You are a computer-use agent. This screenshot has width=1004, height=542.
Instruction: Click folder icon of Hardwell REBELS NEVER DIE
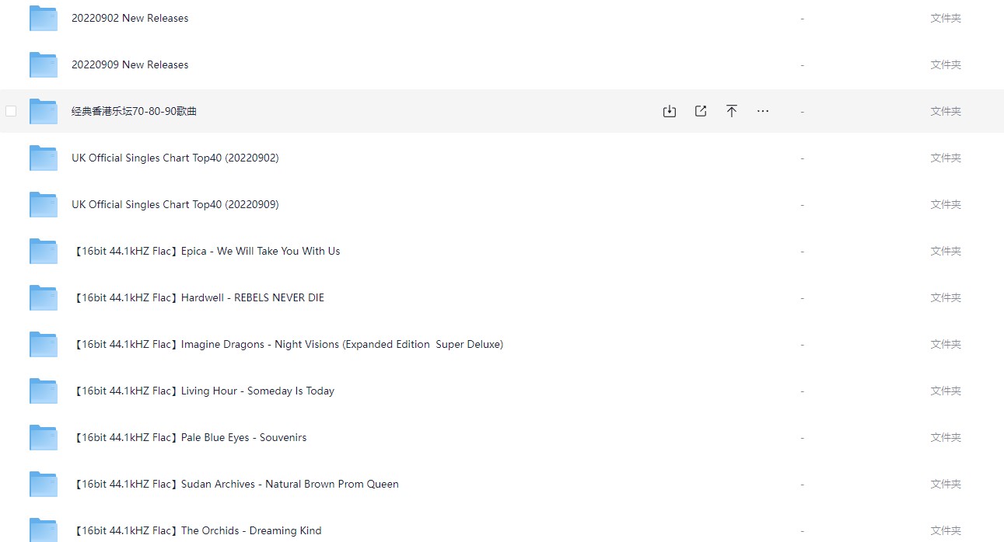(x=44, y=297)
